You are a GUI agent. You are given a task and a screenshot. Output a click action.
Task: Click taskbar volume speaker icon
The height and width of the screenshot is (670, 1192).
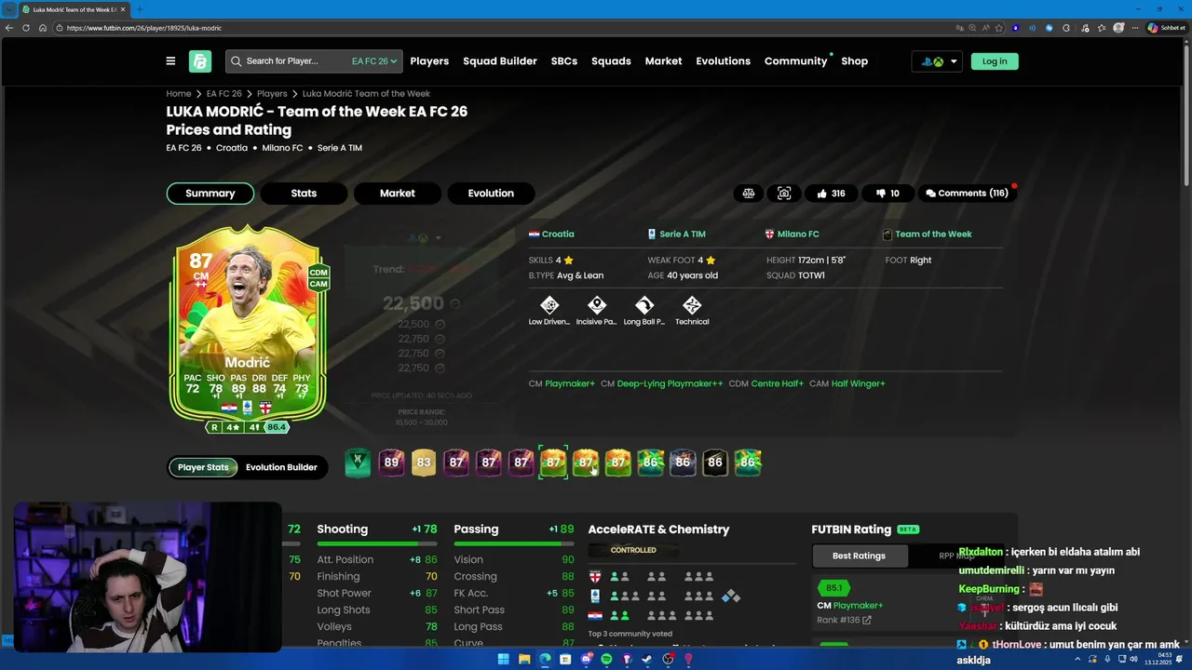pyautogui.click(x=1132, y=659)
